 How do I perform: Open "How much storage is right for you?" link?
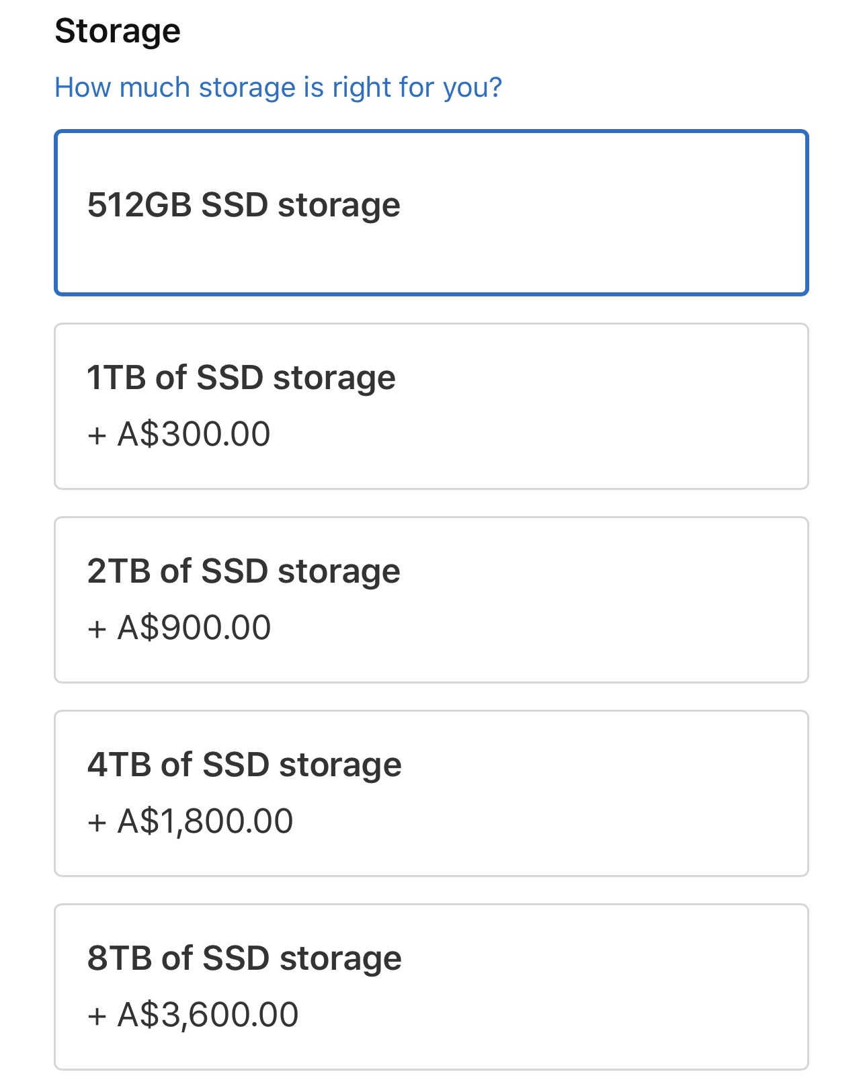278,87
